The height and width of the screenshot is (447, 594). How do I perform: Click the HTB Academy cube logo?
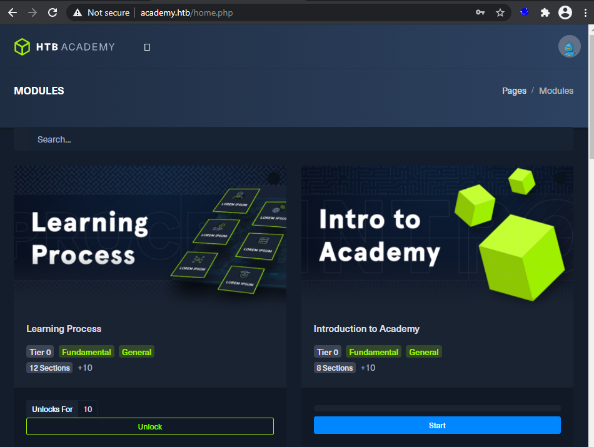click(22, 47)
